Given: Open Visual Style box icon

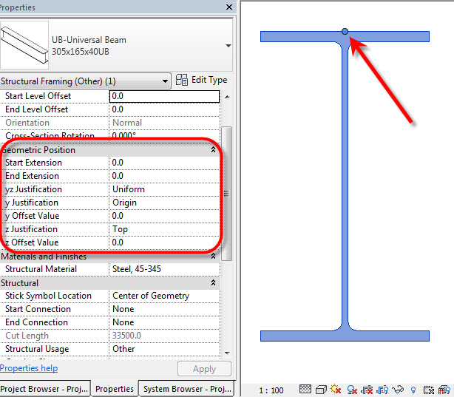Looking at the screenshot, I should coord(321,390).
